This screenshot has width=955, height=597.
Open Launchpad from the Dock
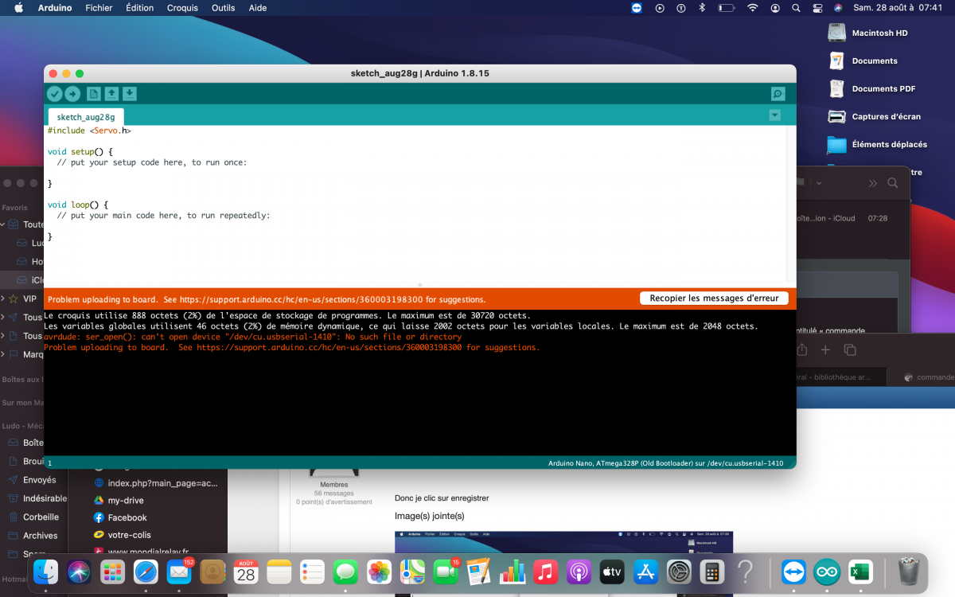click(112, 572)
